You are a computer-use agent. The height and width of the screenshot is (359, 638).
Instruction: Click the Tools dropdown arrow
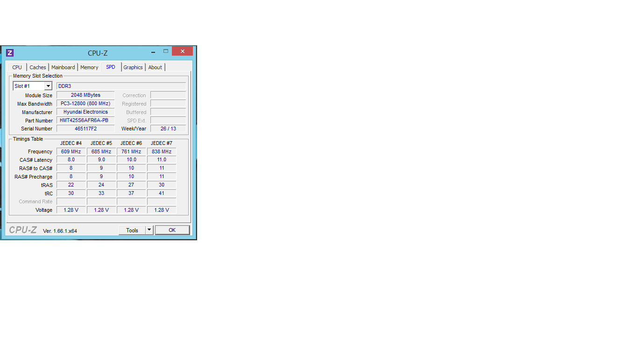(x=149, y=230)
